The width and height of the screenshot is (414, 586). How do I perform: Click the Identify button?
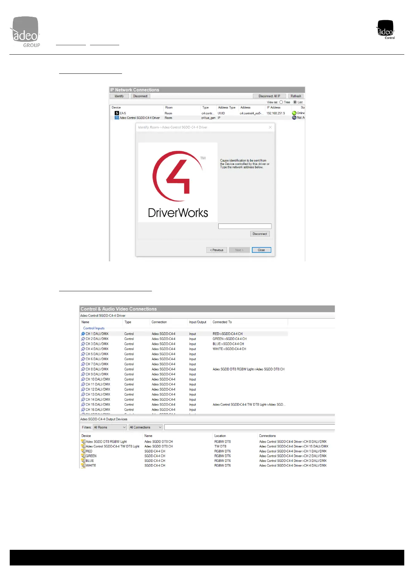point(119,96)
